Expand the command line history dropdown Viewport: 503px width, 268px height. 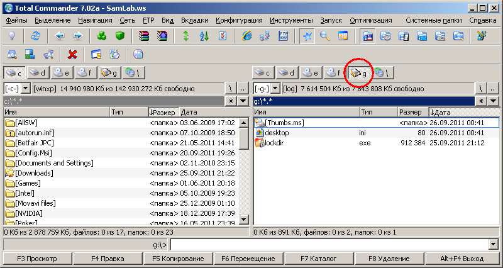point(494,245)
